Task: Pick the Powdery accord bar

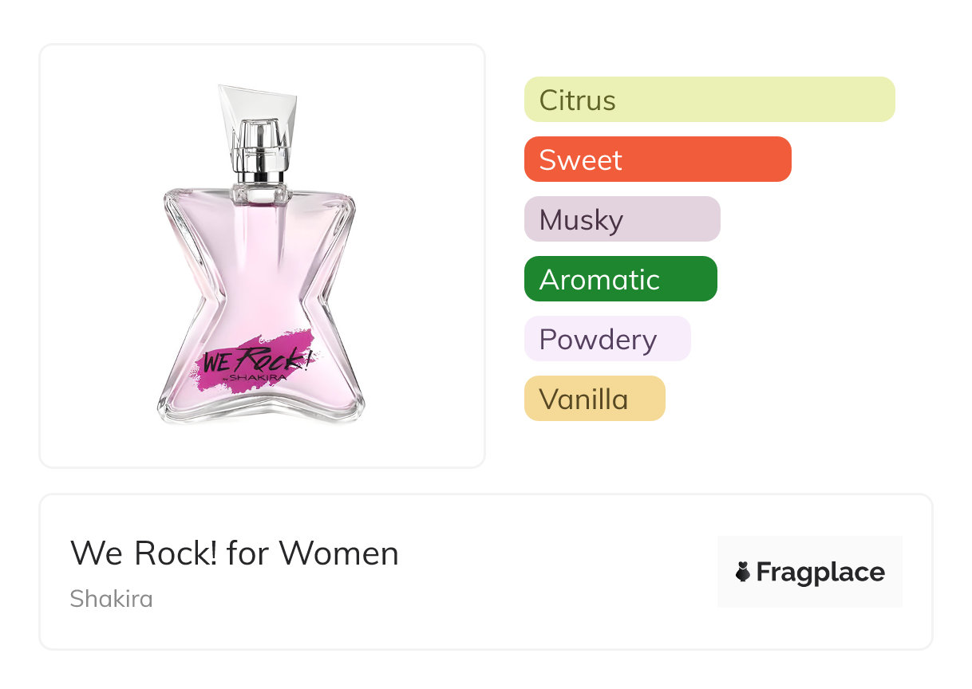Action: tap(607, 339)
